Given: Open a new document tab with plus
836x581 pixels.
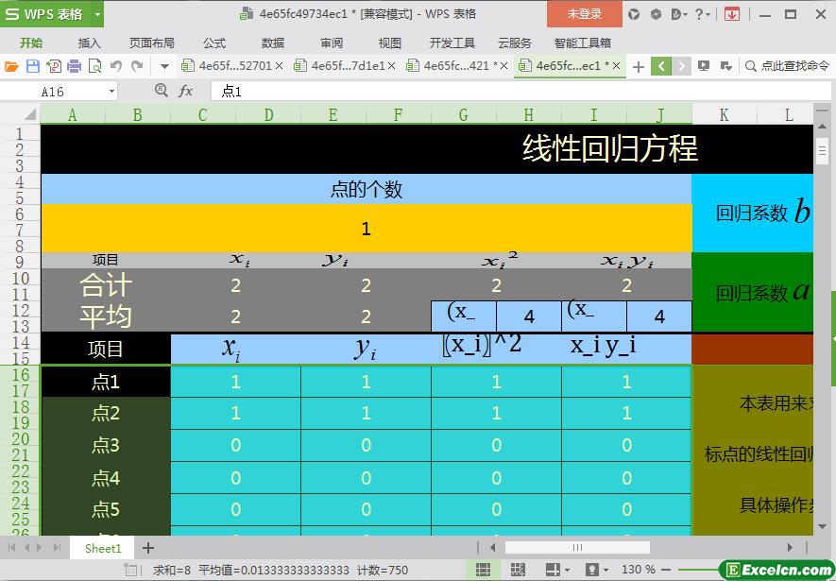Looking at the screenshot, I should coord(639,66).
